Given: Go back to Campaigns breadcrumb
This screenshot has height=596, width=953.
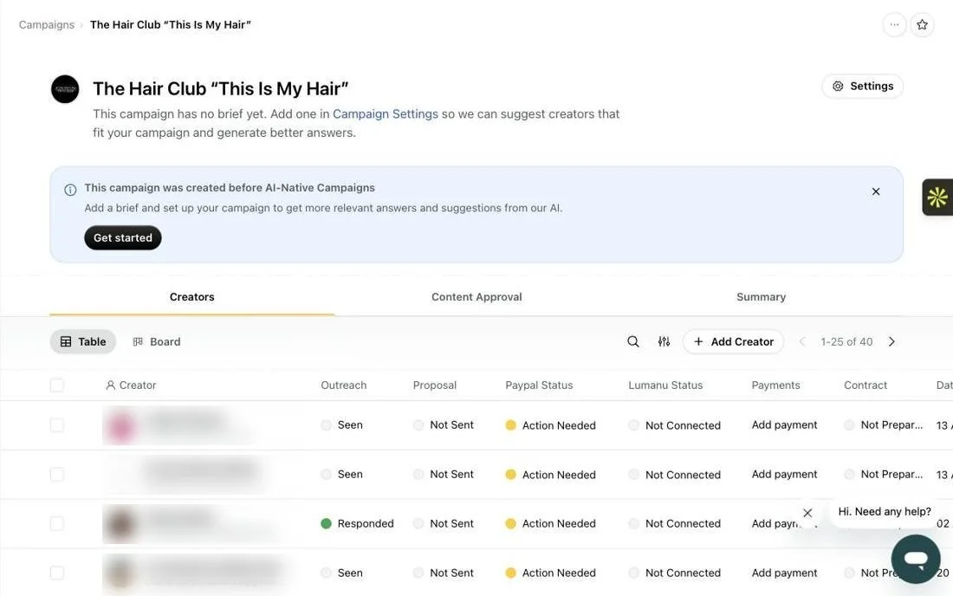Looking at the screenshot, I should click(x=46, y=25).
